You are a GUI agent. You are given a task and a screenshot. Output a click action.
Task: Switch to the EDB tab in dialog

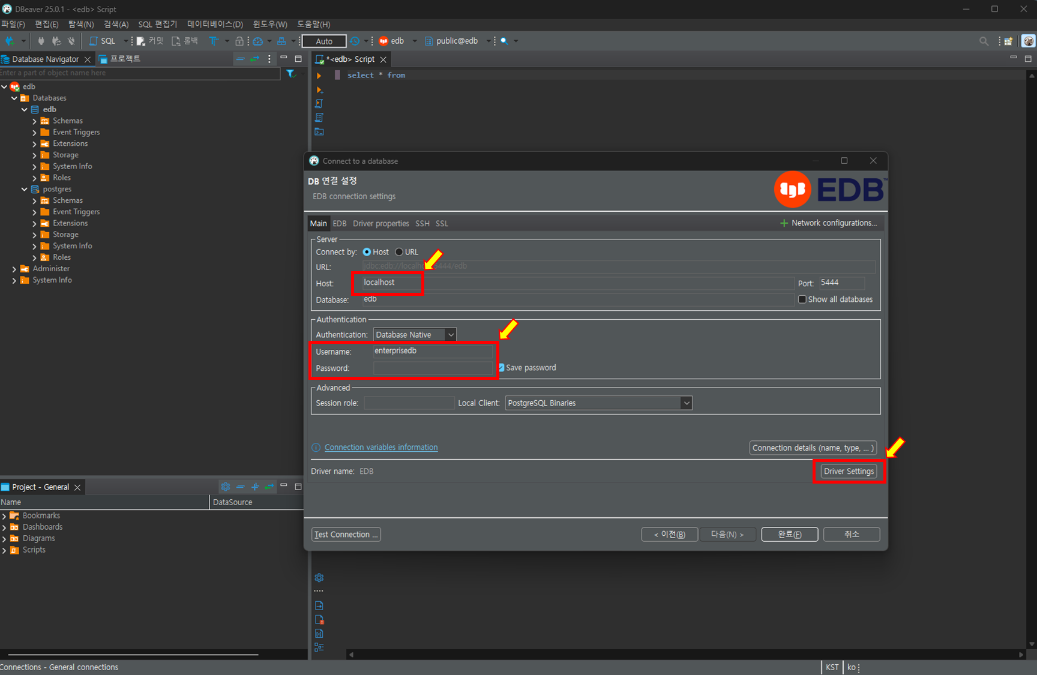point(340,223)
